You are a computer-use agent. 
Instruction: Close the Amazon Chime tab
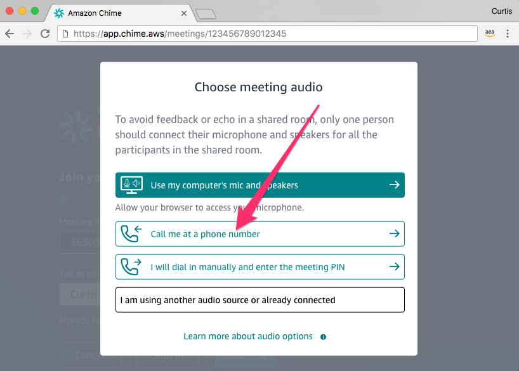click(x=184, y=13)
